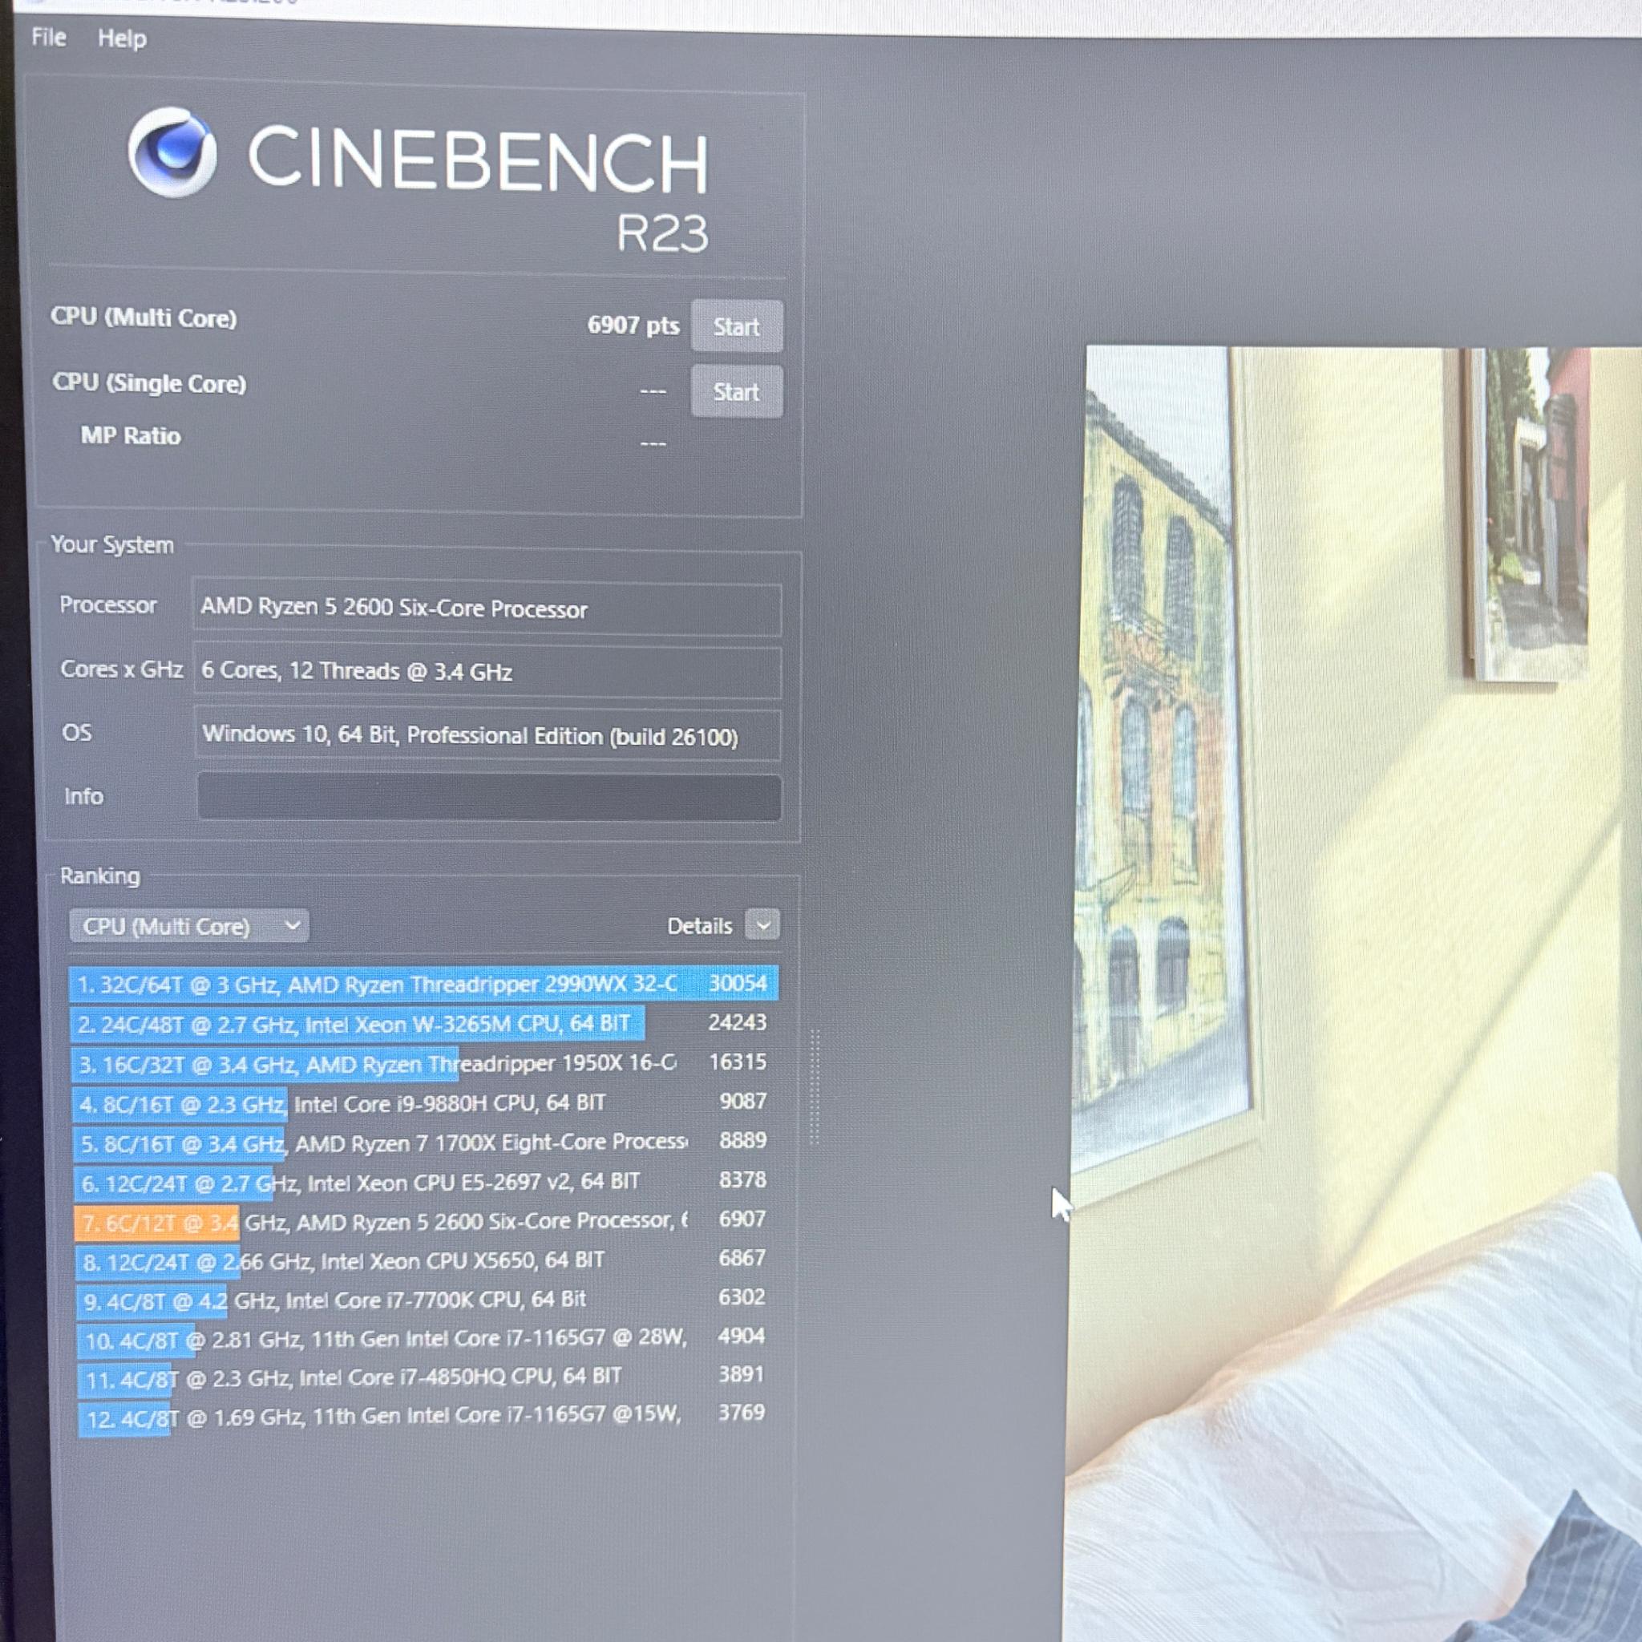Select ranking row AMD Ryzen 7 1700X
The height and width of the screenshot is (1642, 1642).
coord(423,1143)
